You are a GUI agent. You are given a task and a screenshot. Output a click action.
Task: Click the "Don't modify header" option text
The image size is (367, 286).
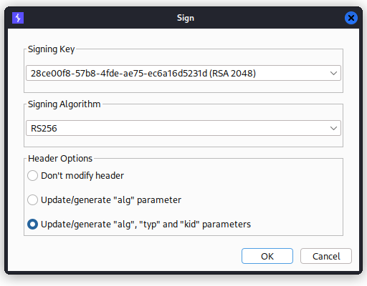point(82,176)
